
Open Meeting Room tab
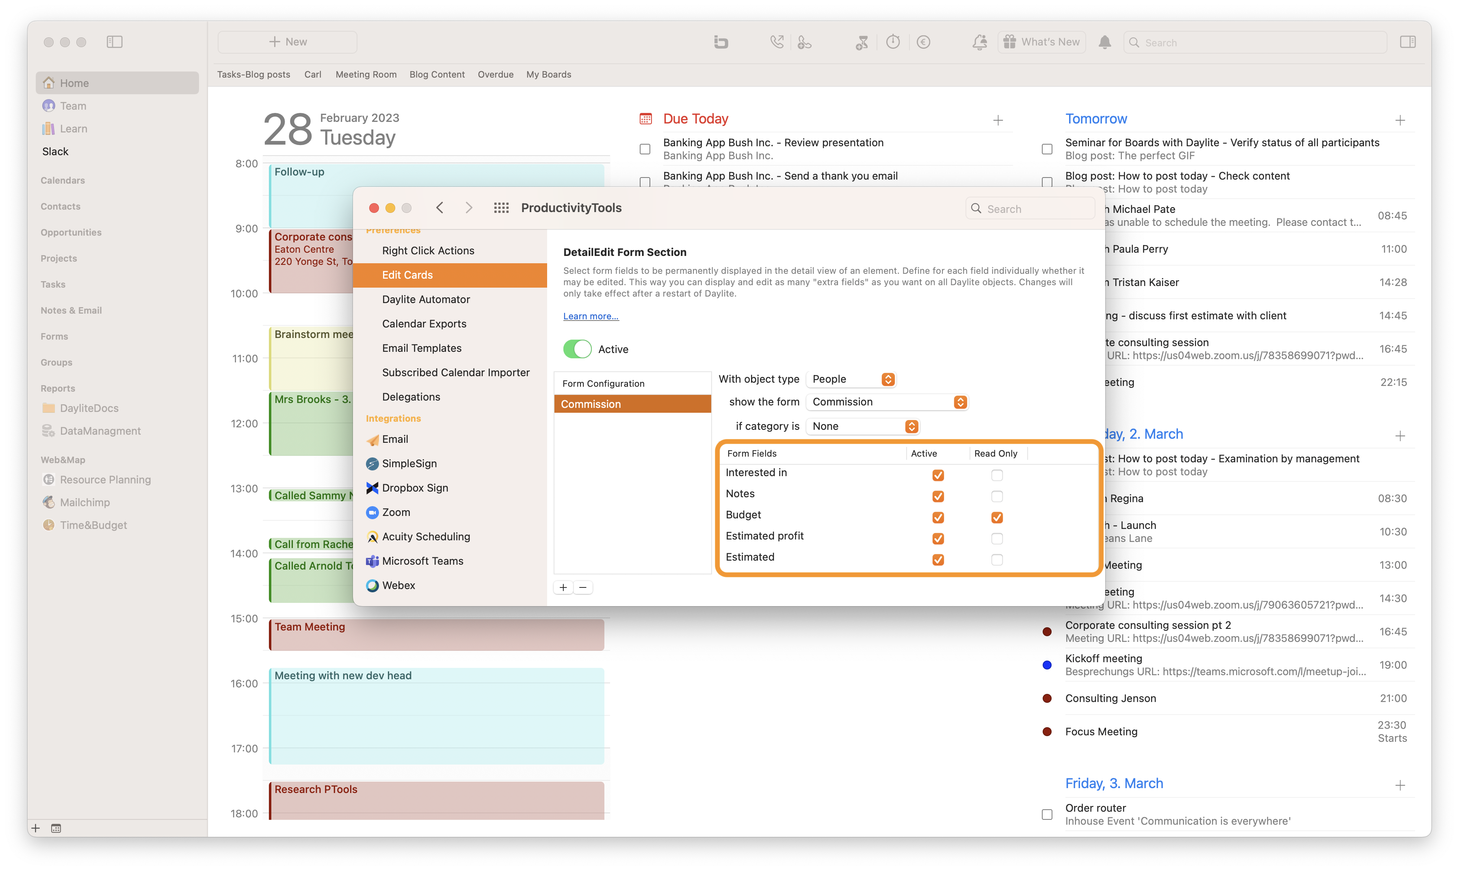click(x=366, y=74)
